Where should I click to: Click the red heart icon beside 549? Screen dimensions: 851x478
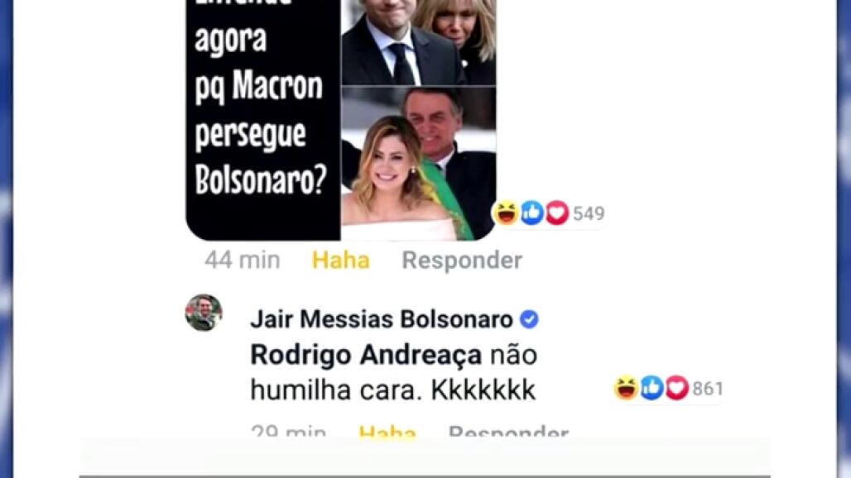[x=557, y=213]
